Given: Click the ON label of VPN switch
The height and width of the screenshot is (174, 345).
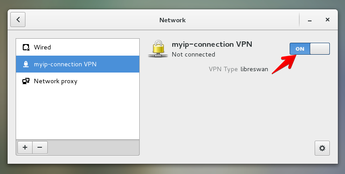Looking at the screenshot, I should [x=300, y=49].
